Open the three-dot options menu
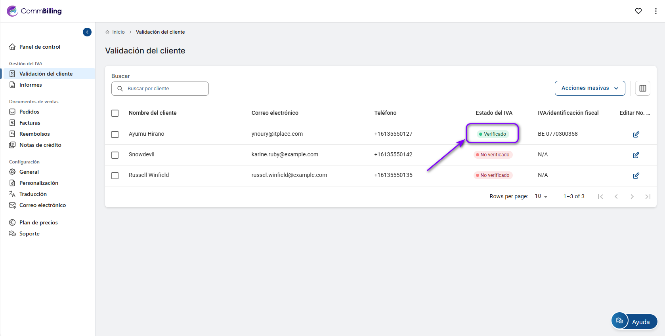The height and width of the screenshot is (336, 665). click(x=655, y=11)
